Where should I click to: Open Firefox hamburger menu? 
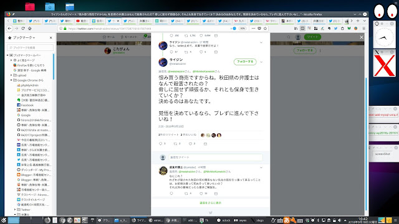(364, 29)
